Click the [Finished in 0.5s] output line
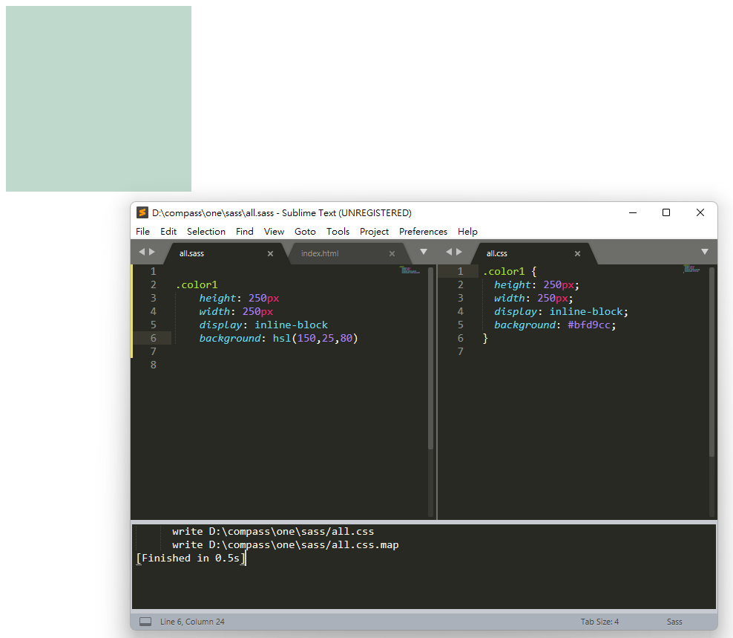The height and width of the screenshot is (638, 733). [x=191, y=558]
